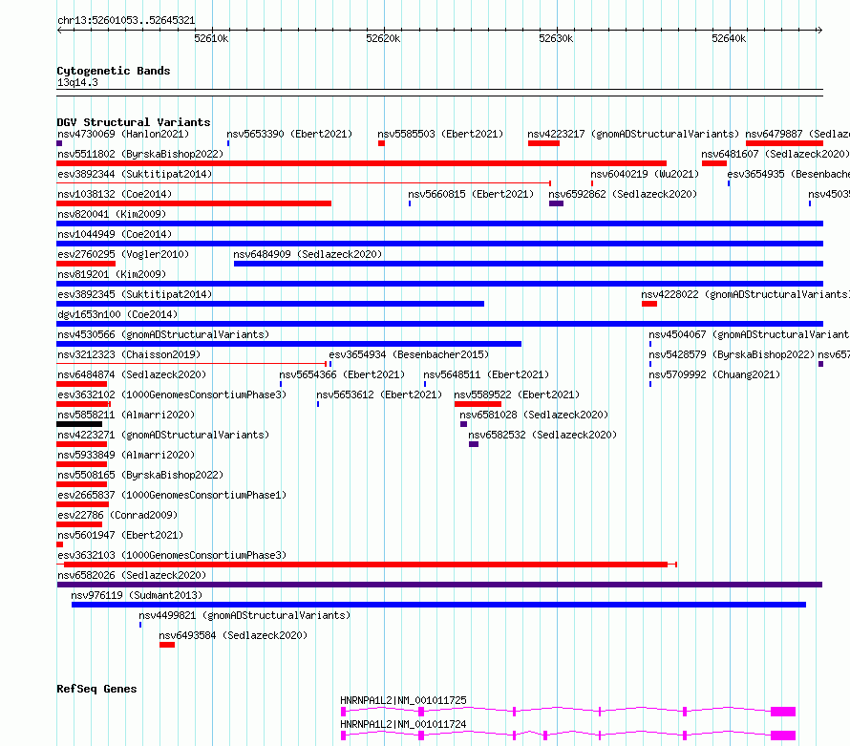Viewport: 850px width, 746px height.
Task: Click HNRNPA1L2|NM_001011724 gene transcript label
Action: tap(403, 724)
